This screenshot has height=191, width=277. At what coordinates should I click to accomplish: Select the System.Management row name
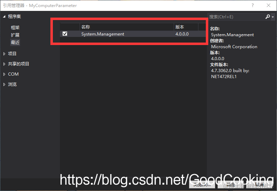(103, 34)
